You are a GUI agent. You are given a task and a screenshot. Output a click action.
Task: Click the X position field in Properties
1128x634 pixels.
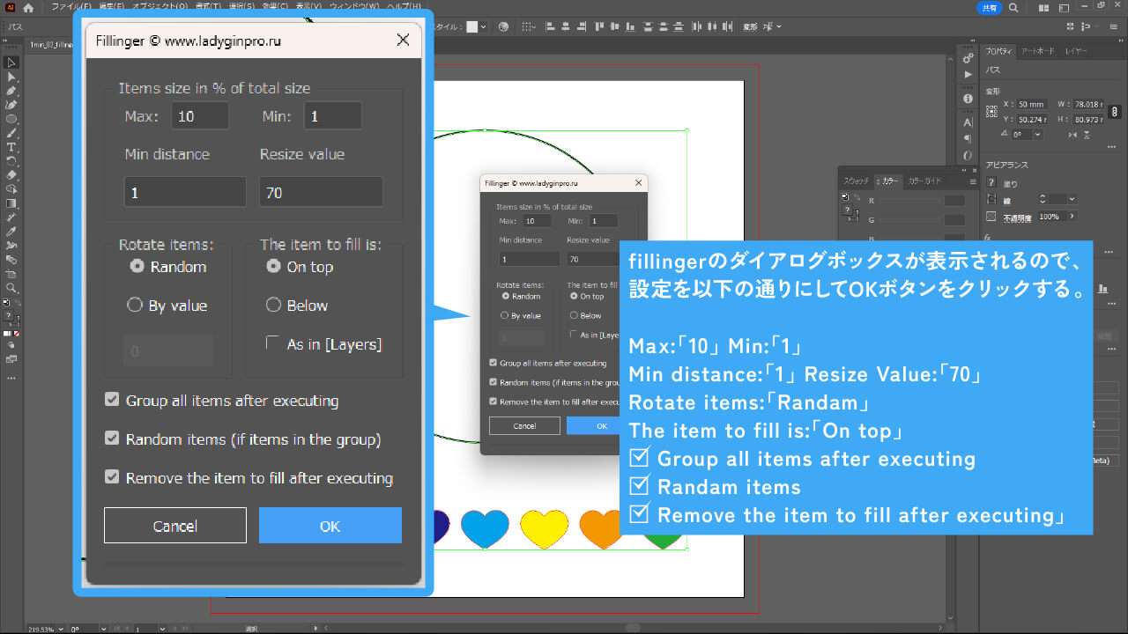(1030, 104)
